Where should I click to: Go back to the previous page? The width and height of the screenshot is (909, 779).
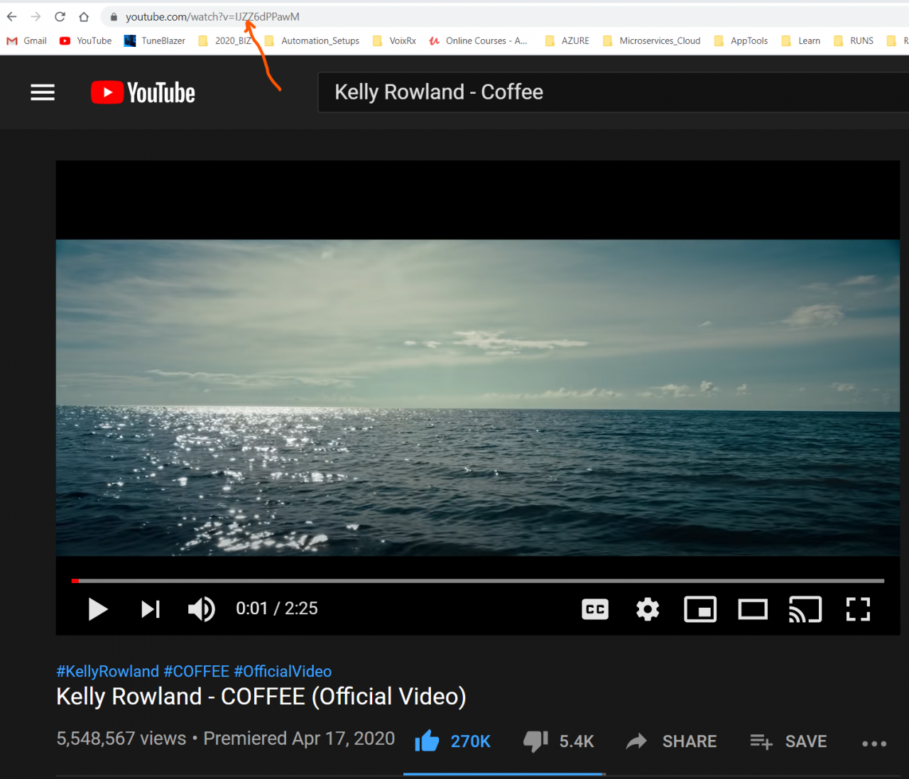click(x=12, y=16)
